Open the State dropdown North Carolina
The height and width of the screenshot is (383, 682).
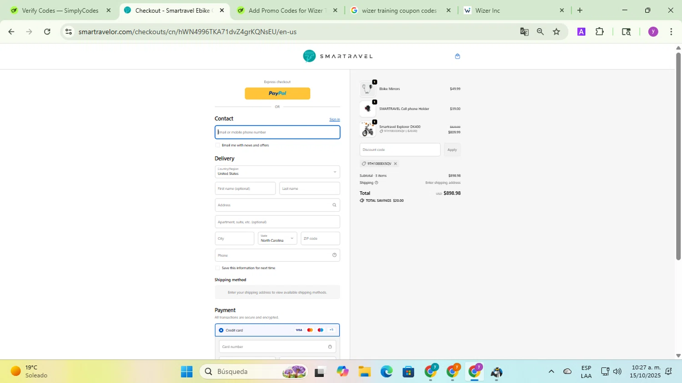tap(277, 239)
